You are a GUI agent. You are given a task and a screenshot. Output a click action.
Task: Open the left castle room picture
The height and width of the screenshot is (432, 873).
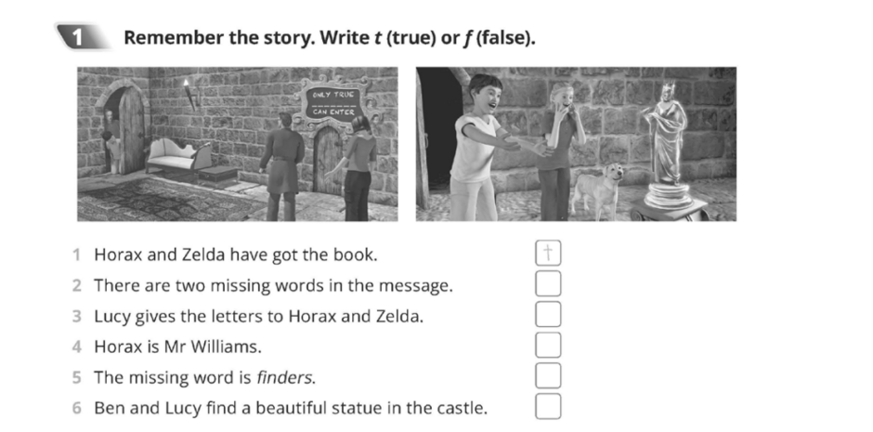coord(238,144)
